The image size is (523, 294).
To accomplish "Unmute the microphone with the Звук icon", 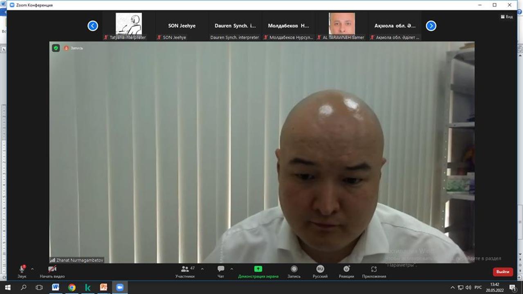I will 22,269.
